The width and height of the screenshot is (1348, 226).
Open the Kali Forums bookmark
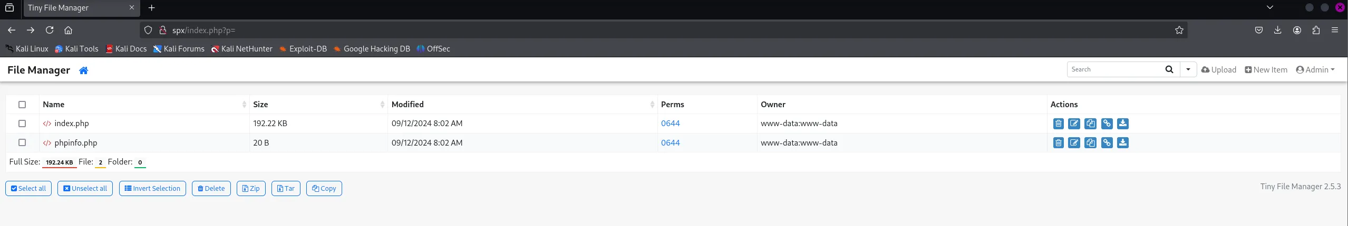pos(179,49)
